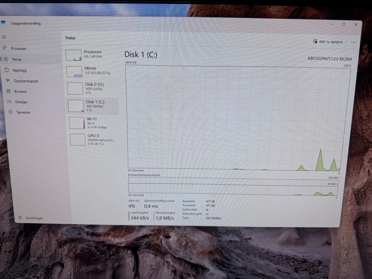Open the Detaljer list icon
This screenshot has width=372, height=279.
(9, 102)
